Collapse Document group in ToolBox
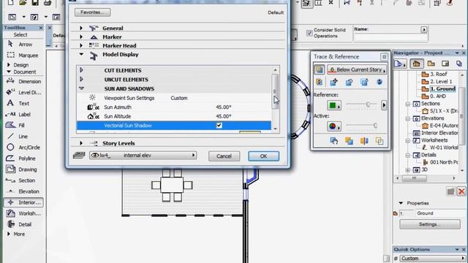This screenshot has height=263, width=468. click(x=9, y=72)
